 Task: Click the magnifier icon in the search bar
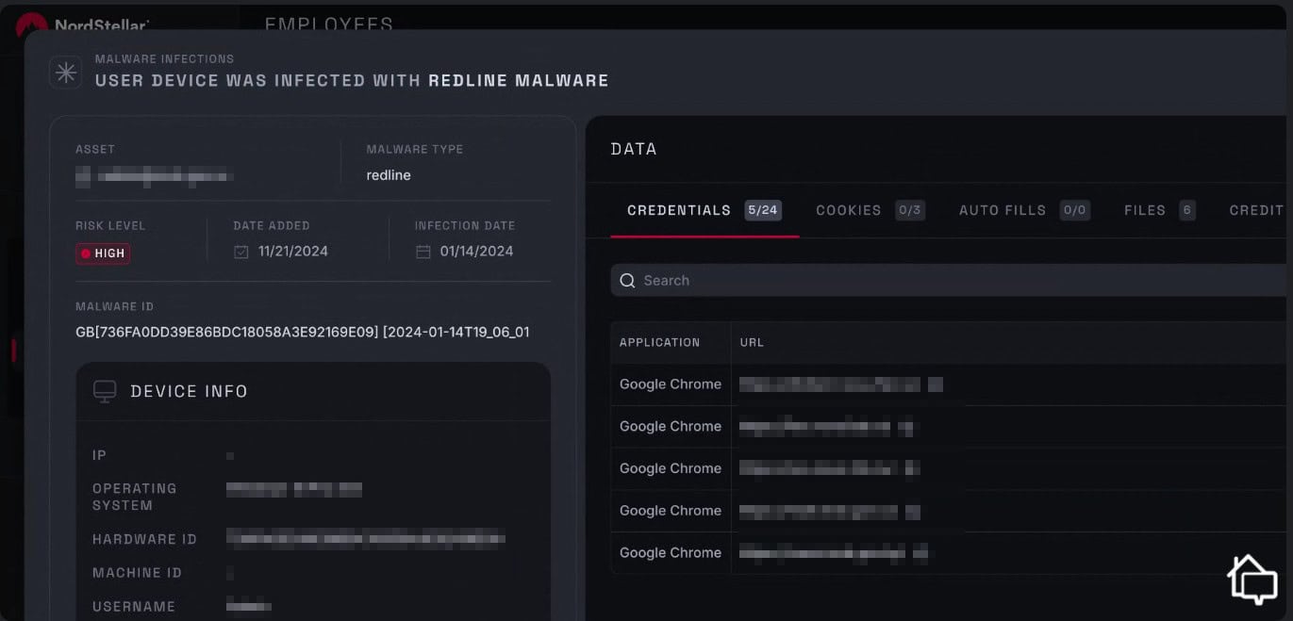tap(627, 281)
